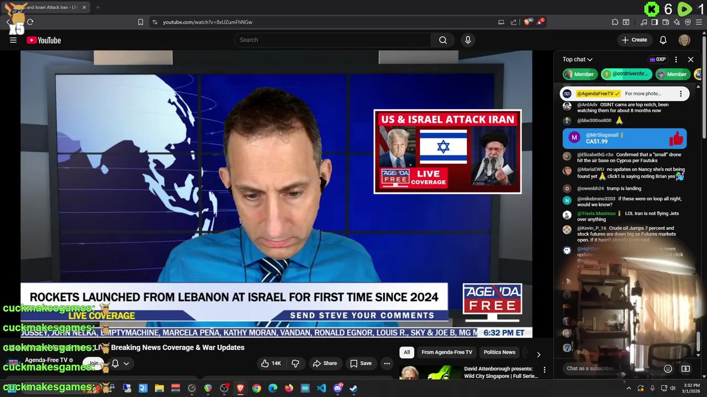Open the browser address bar URL

[x=208, y=22]
